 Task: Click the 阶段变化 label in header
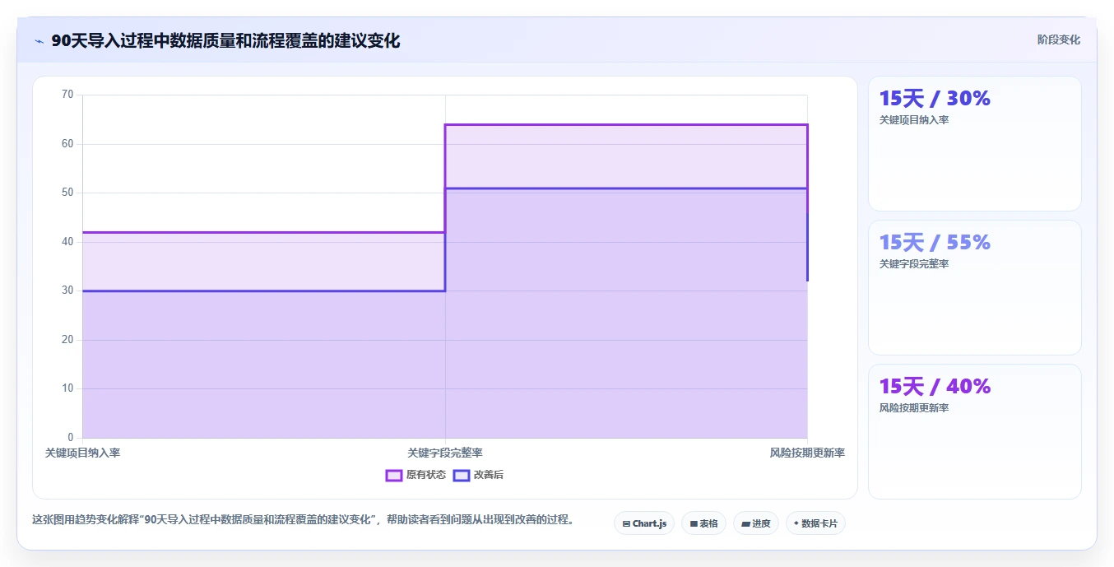pyautogui.click(x=1058, y=40)
